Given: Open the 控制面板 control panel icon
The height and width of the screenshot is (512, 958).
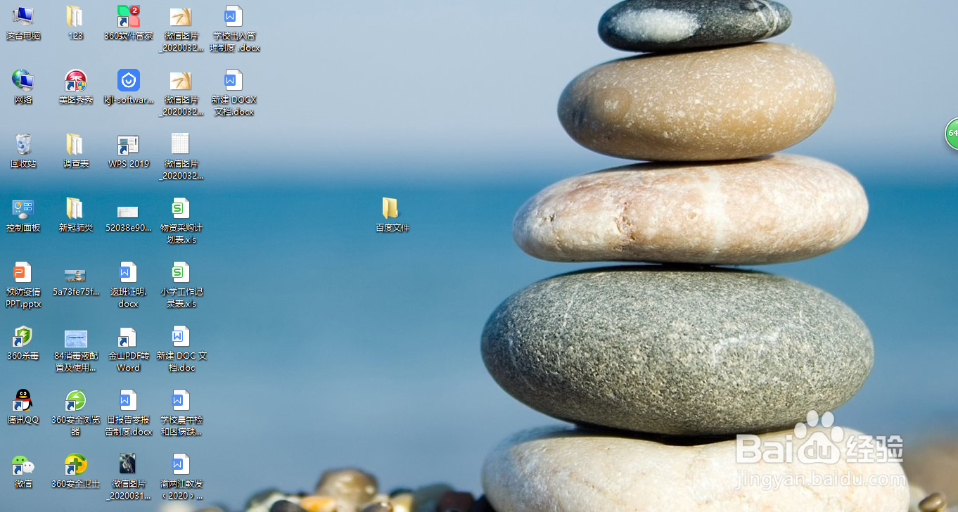Looking at the screenshot, I should coord(23,215).
